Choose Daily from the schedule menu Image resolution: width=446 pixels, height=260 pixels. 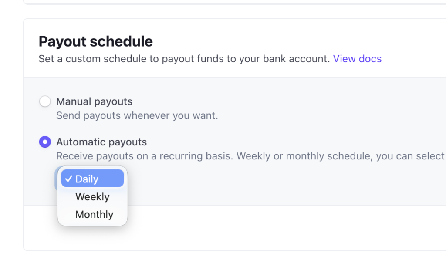pyautogui.click(x=92, y=179)
